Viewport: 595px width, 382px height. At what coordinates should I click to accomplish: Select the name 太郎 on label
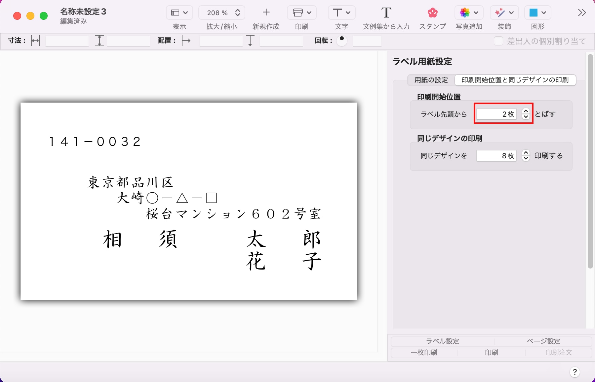tap(284, 239)
